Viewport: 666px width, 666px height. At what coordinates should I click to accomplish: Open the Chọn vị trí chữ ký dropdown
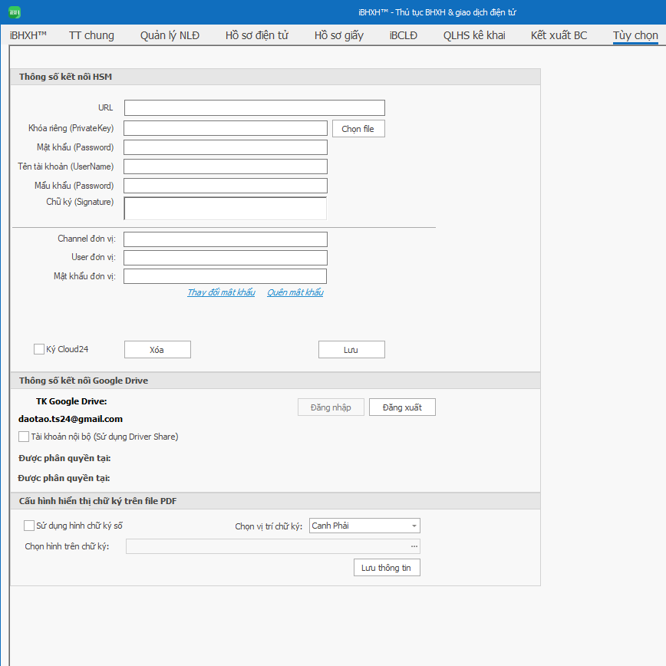364,526
